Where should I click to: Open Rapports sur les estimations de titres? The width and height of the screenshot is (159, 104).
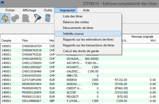pyautogui.click(x=88, y=39)
